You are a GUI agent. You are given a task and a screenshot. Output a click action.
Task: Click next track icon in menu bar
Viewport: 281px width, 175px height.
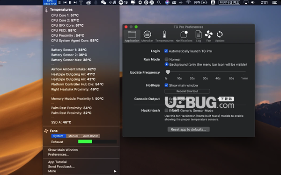[x=75, y=2]
